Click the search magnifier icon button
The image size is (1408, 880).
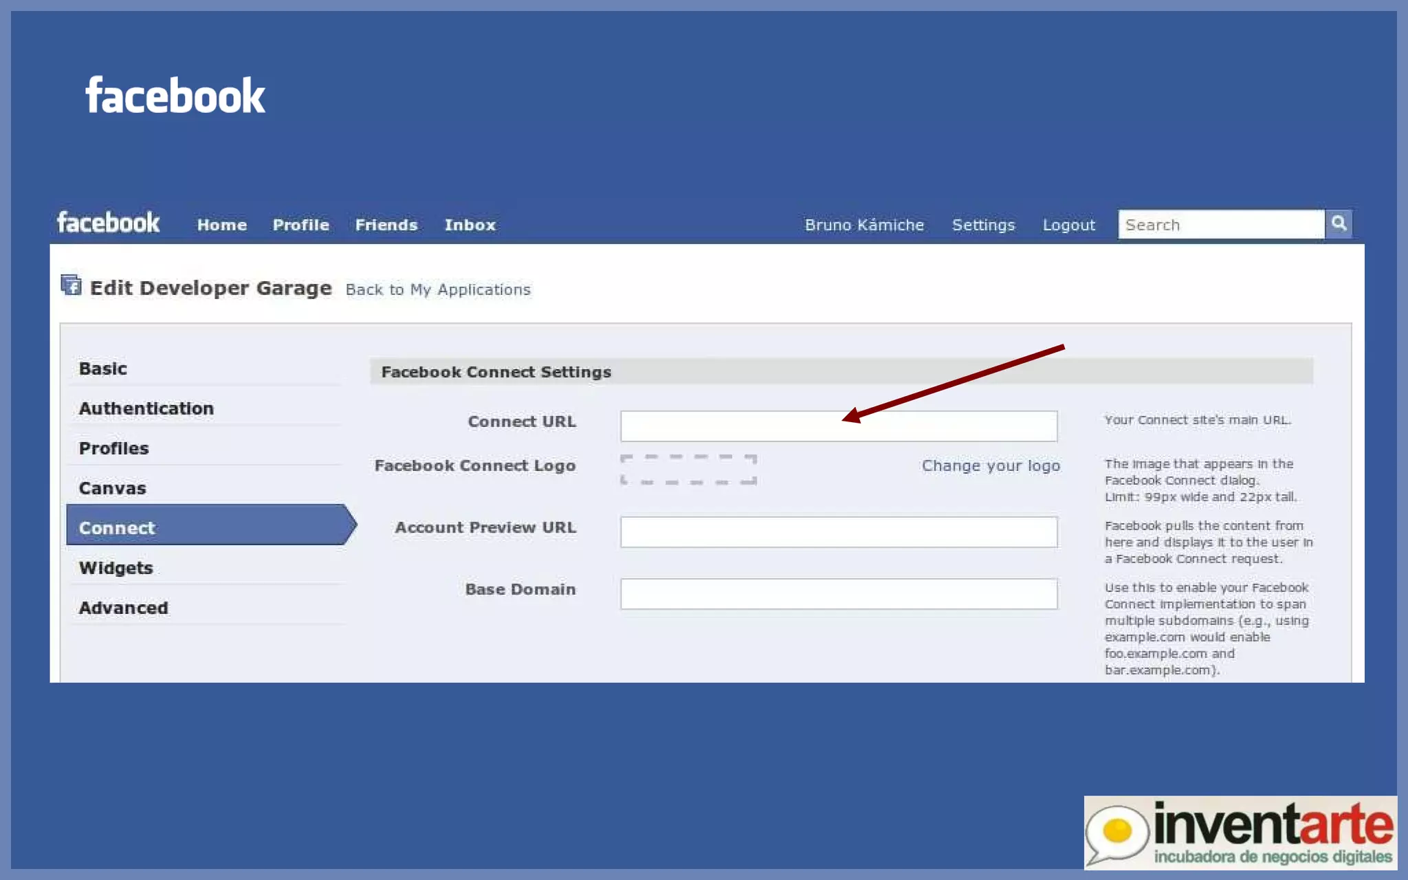tap(1339, 223)
